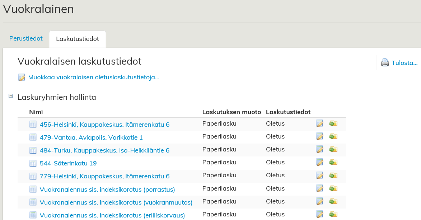Screen dimensions: 421x220
Task: Click edit icon for 484-Turku Iso-Heikkiläntie row
Action: coord(319,150)
